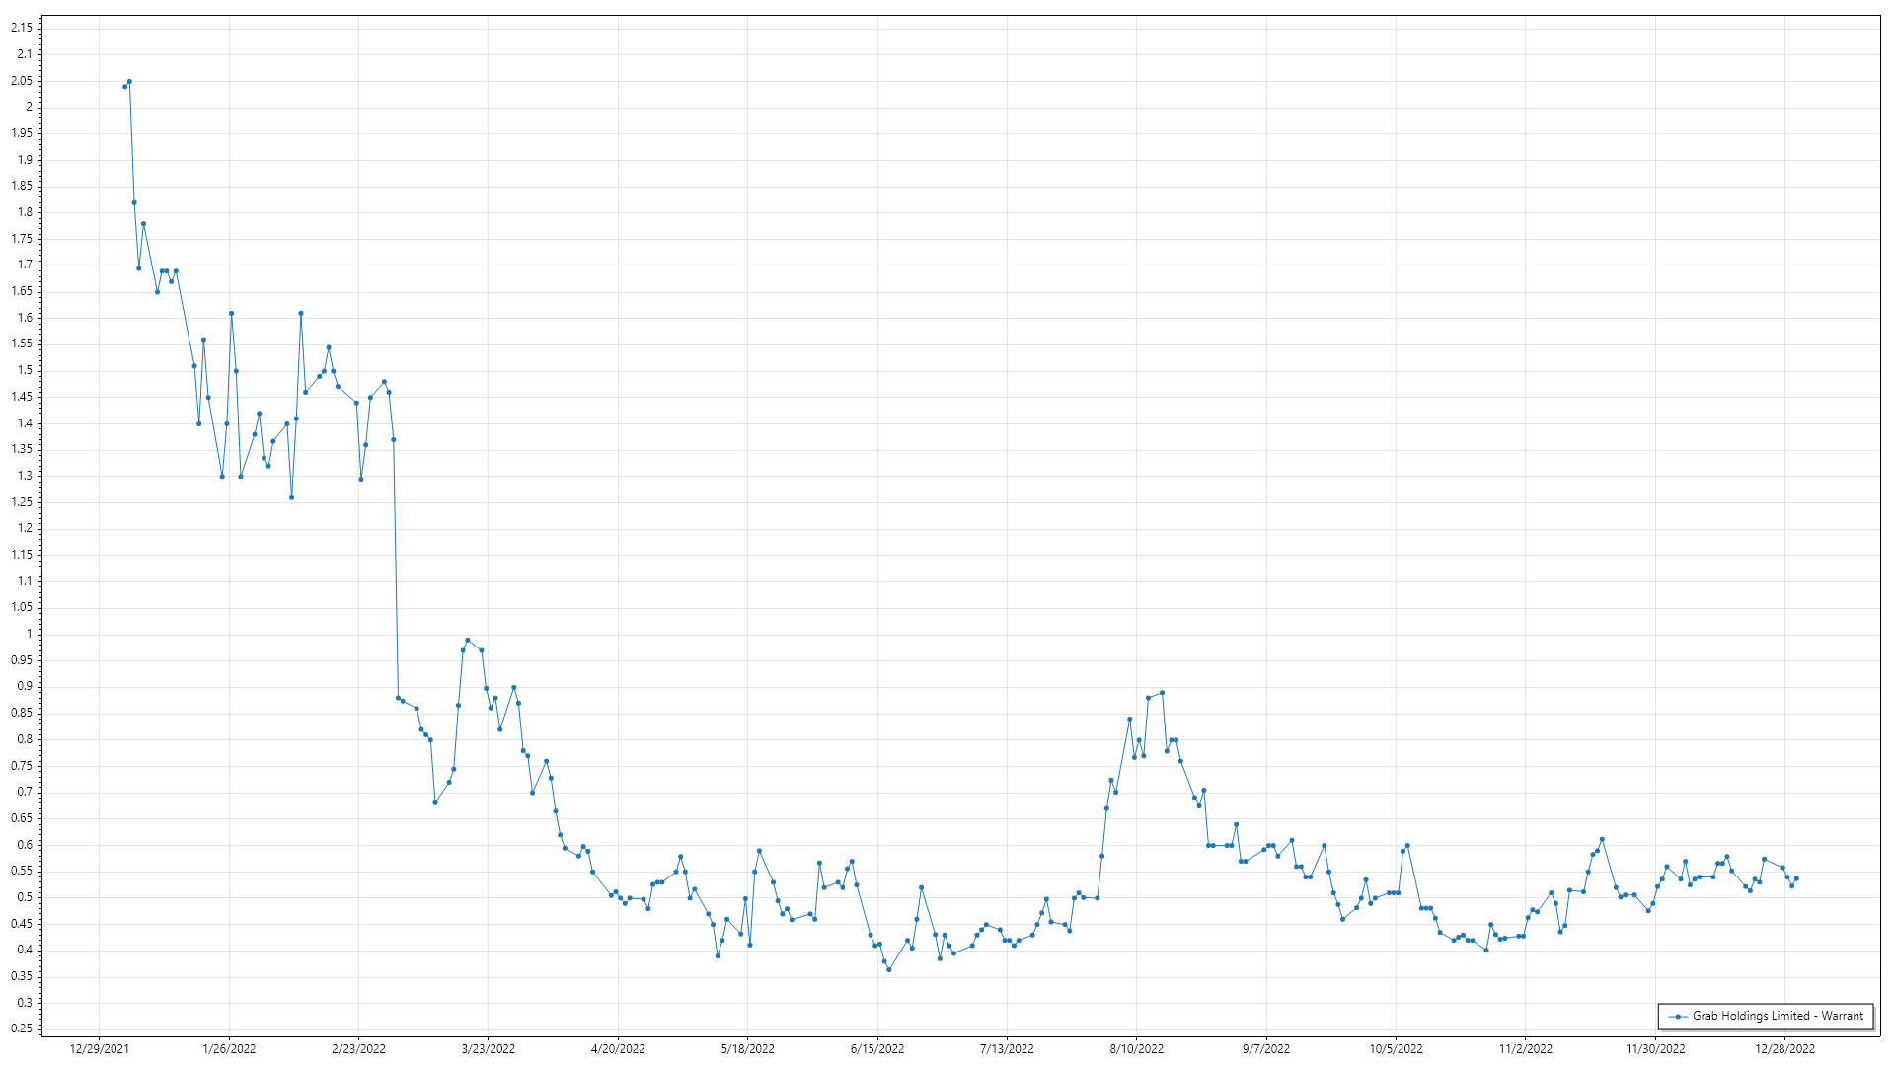The width and height of the screenshot is (1895, 1066).
Task: Click the 1 y-axis value label
Action: click(29, 634)
